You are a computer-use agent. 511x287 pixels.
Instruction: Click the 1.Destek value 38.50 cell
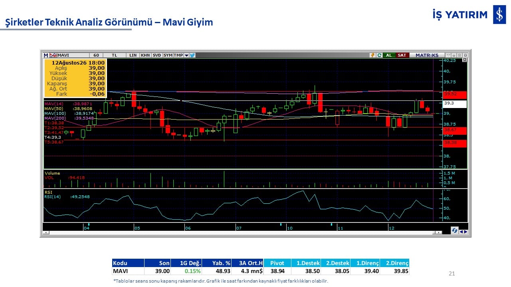point(306,271)
